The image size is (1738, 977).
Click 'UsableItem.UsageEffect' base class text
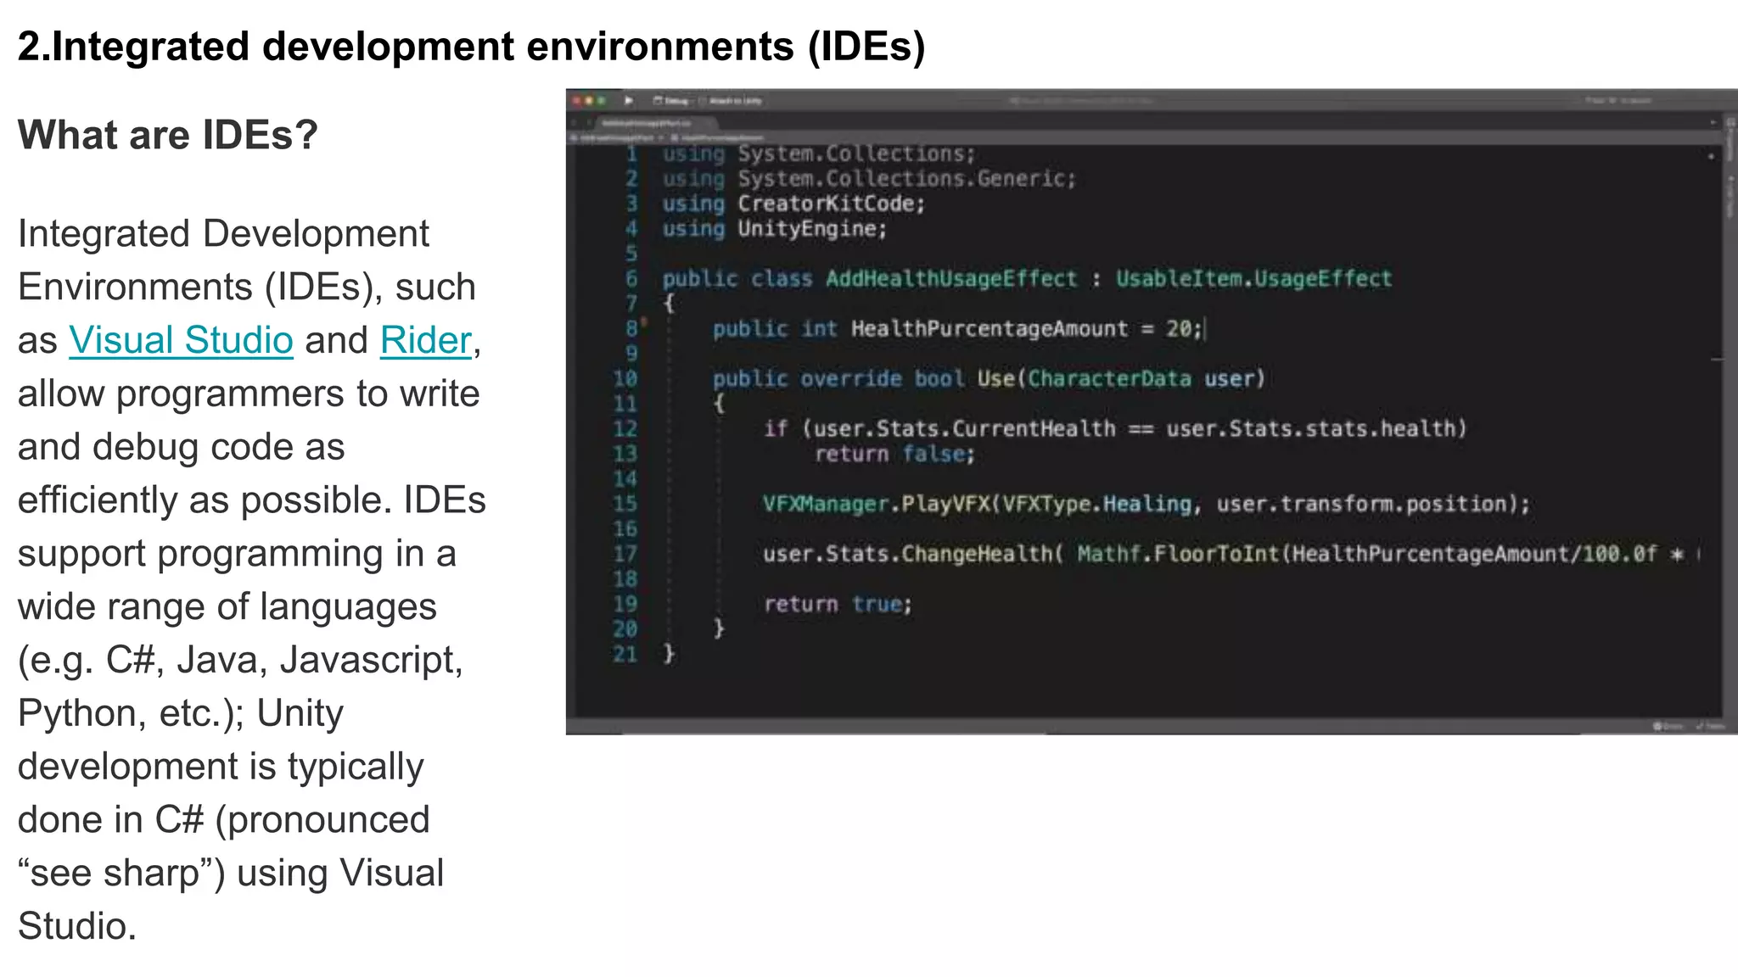tap(1253, 279)
